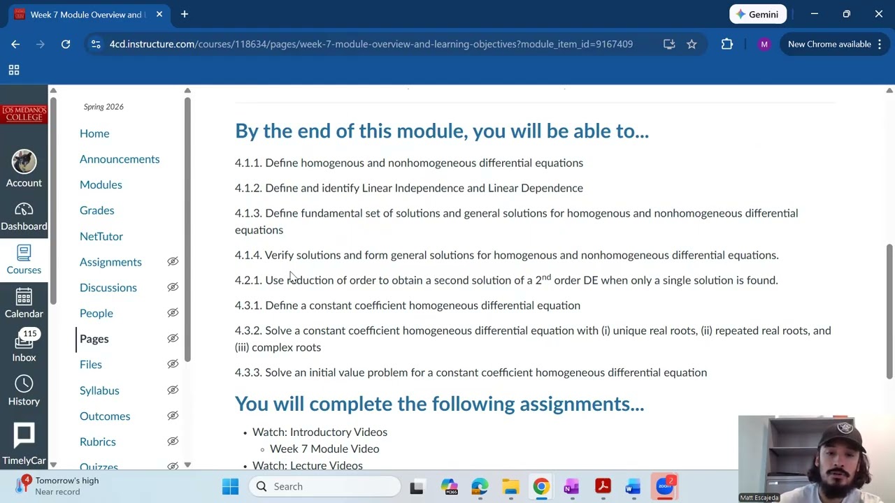Open Discussions in the course menu
This screenshot has height=503, width=895.
108,288
